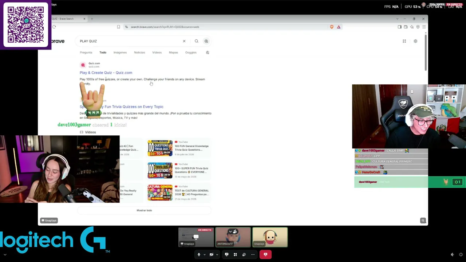Click the Cultura General video thumbnail
This screenshot has width=466, height=262.
(x=160, y=193)
